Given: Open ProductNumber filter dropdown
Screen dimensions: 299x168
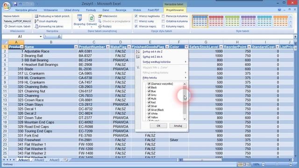Looking at the screenshot, I should click(x=108, y=47).
